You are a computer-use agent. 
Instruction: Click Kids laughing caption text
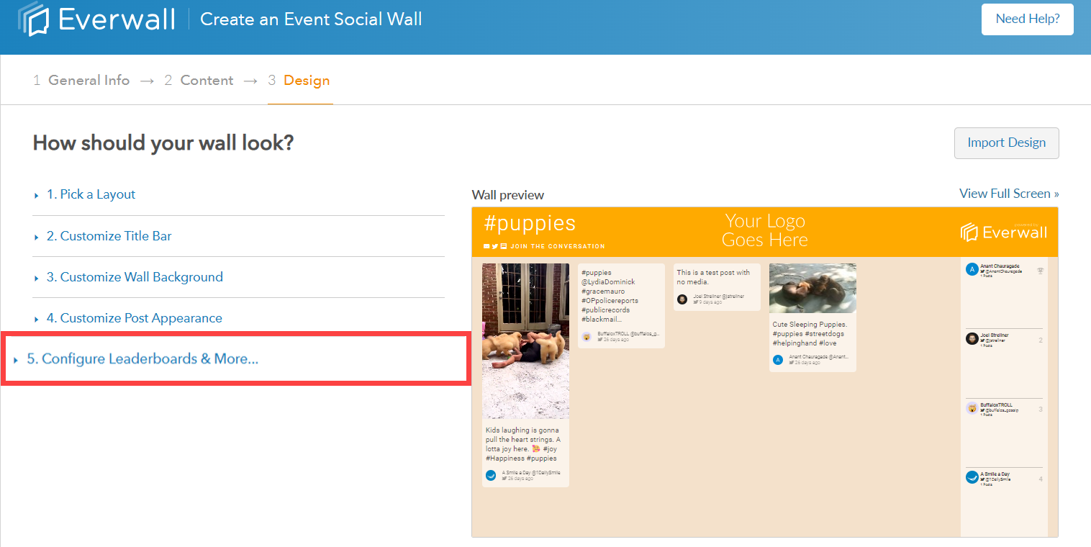[x=522, y=444]
